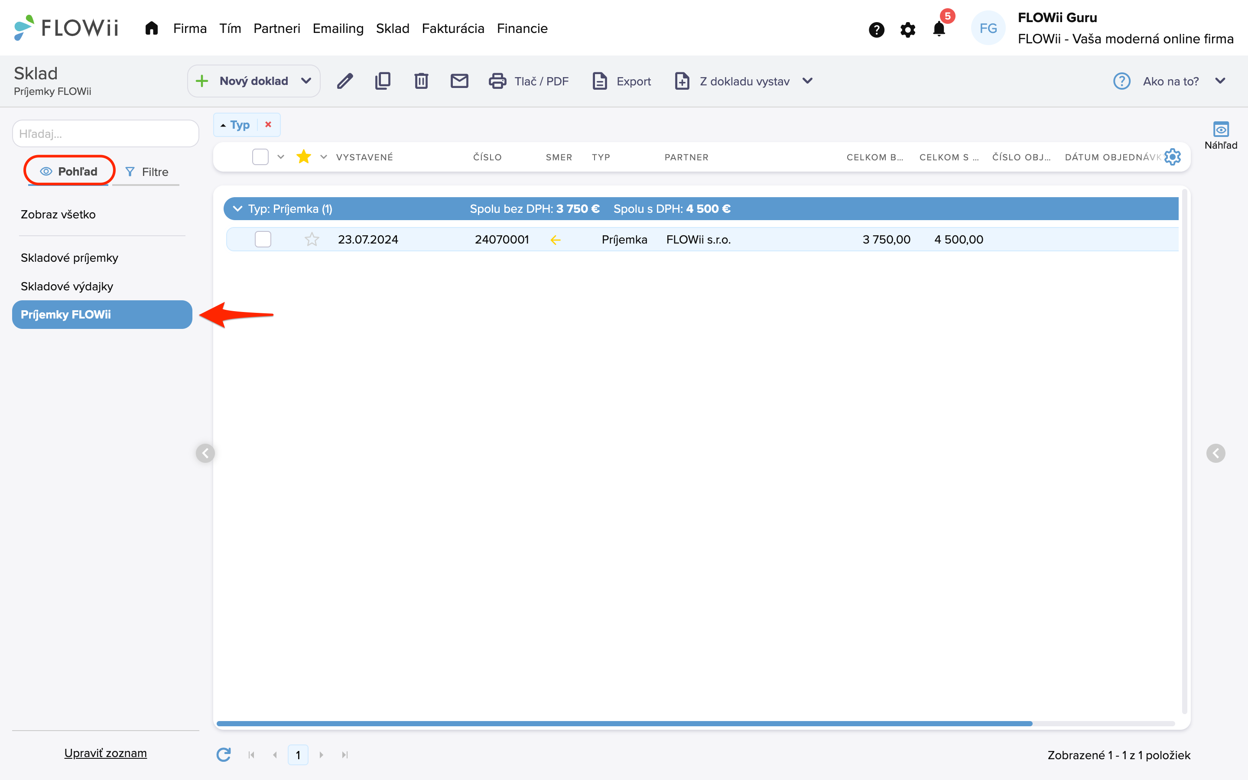Click the Tlač / PDF printer button
The height and width of the screenshot is (780, 1248).
click(529, 81)
